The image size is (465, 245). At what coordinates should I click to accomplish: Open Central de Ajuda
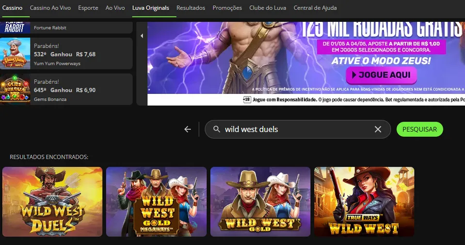[315, 8]
